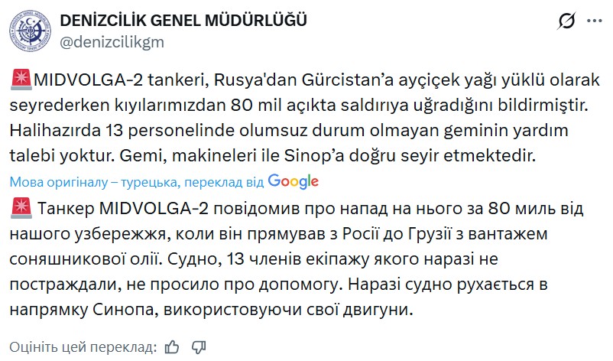Open the Denizcilik Genel Müdürlüğü profile avatar
Viewport: 613px width, 361px height.
29,31
